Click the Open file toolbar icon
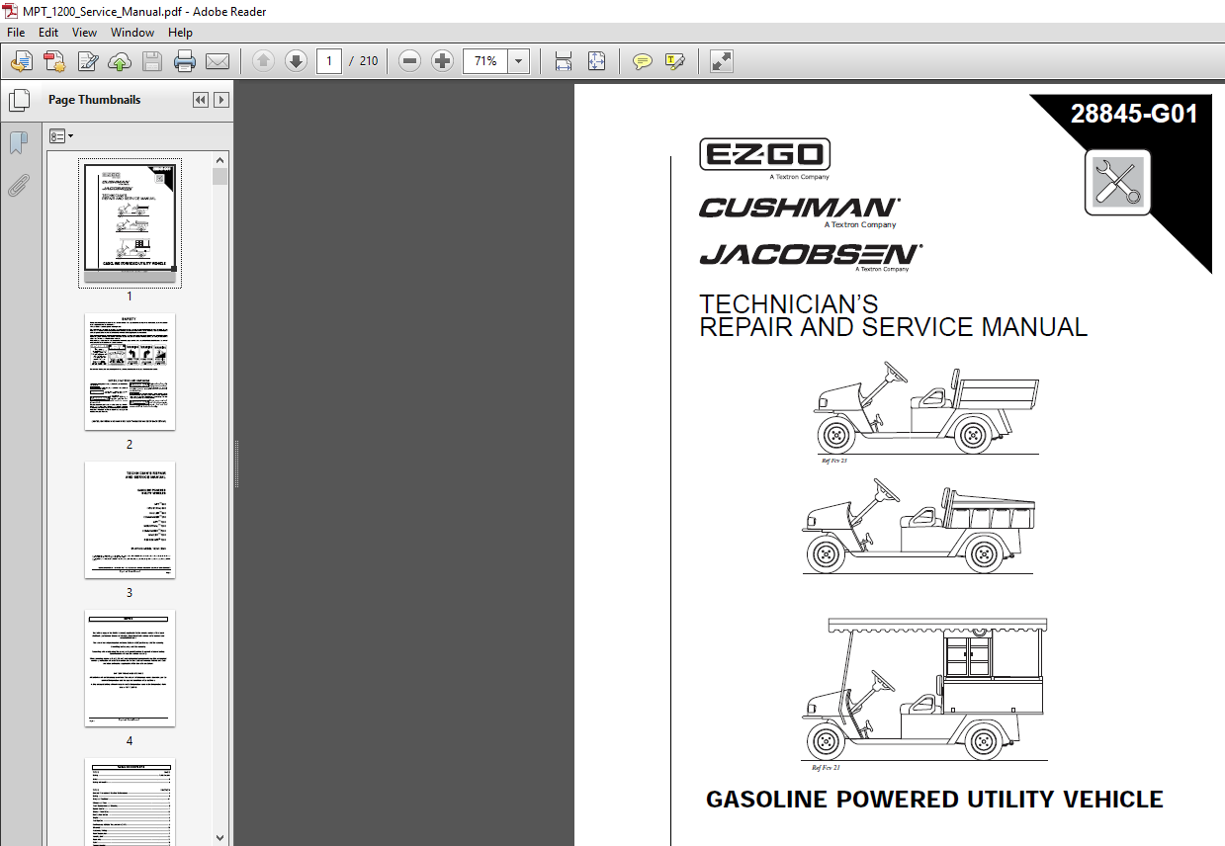This screenshot has height=846, width=1225. tap(21, 61)
